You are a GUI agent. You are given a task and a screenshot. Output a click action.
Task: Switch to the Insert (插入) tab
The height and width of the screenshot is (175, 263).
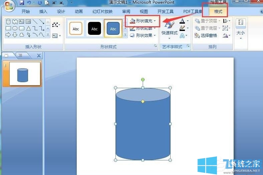(43, 12)
